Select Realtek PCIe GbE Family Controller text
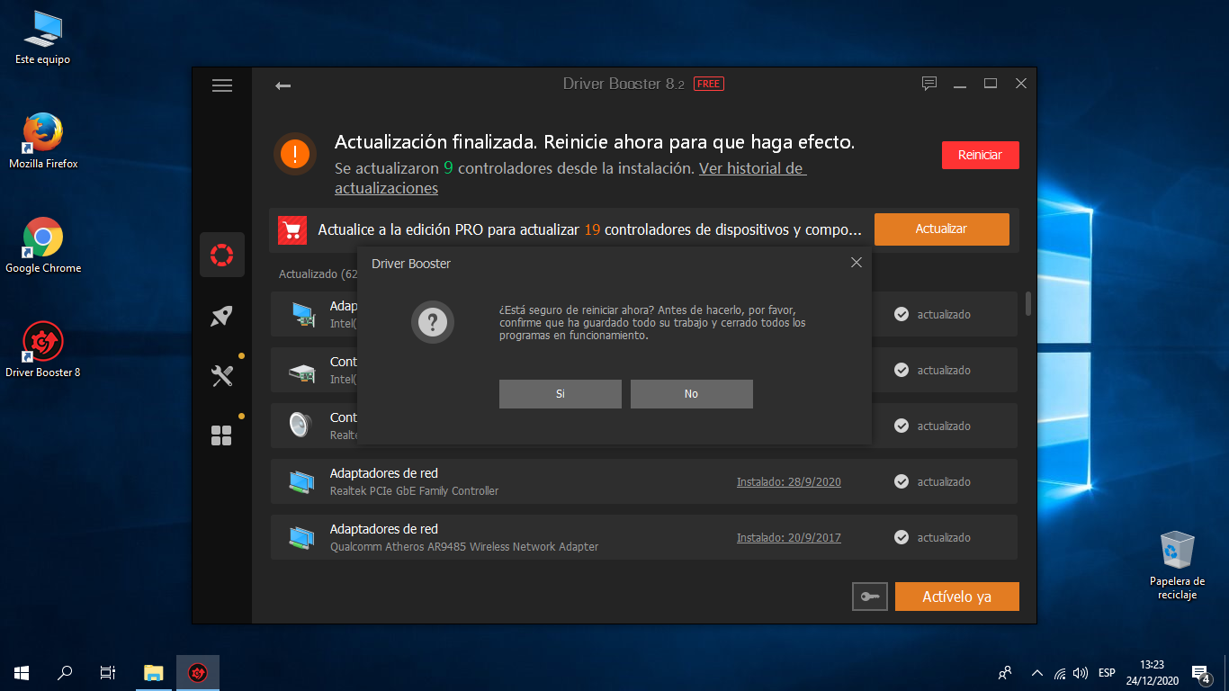 (x=414, y=491)
